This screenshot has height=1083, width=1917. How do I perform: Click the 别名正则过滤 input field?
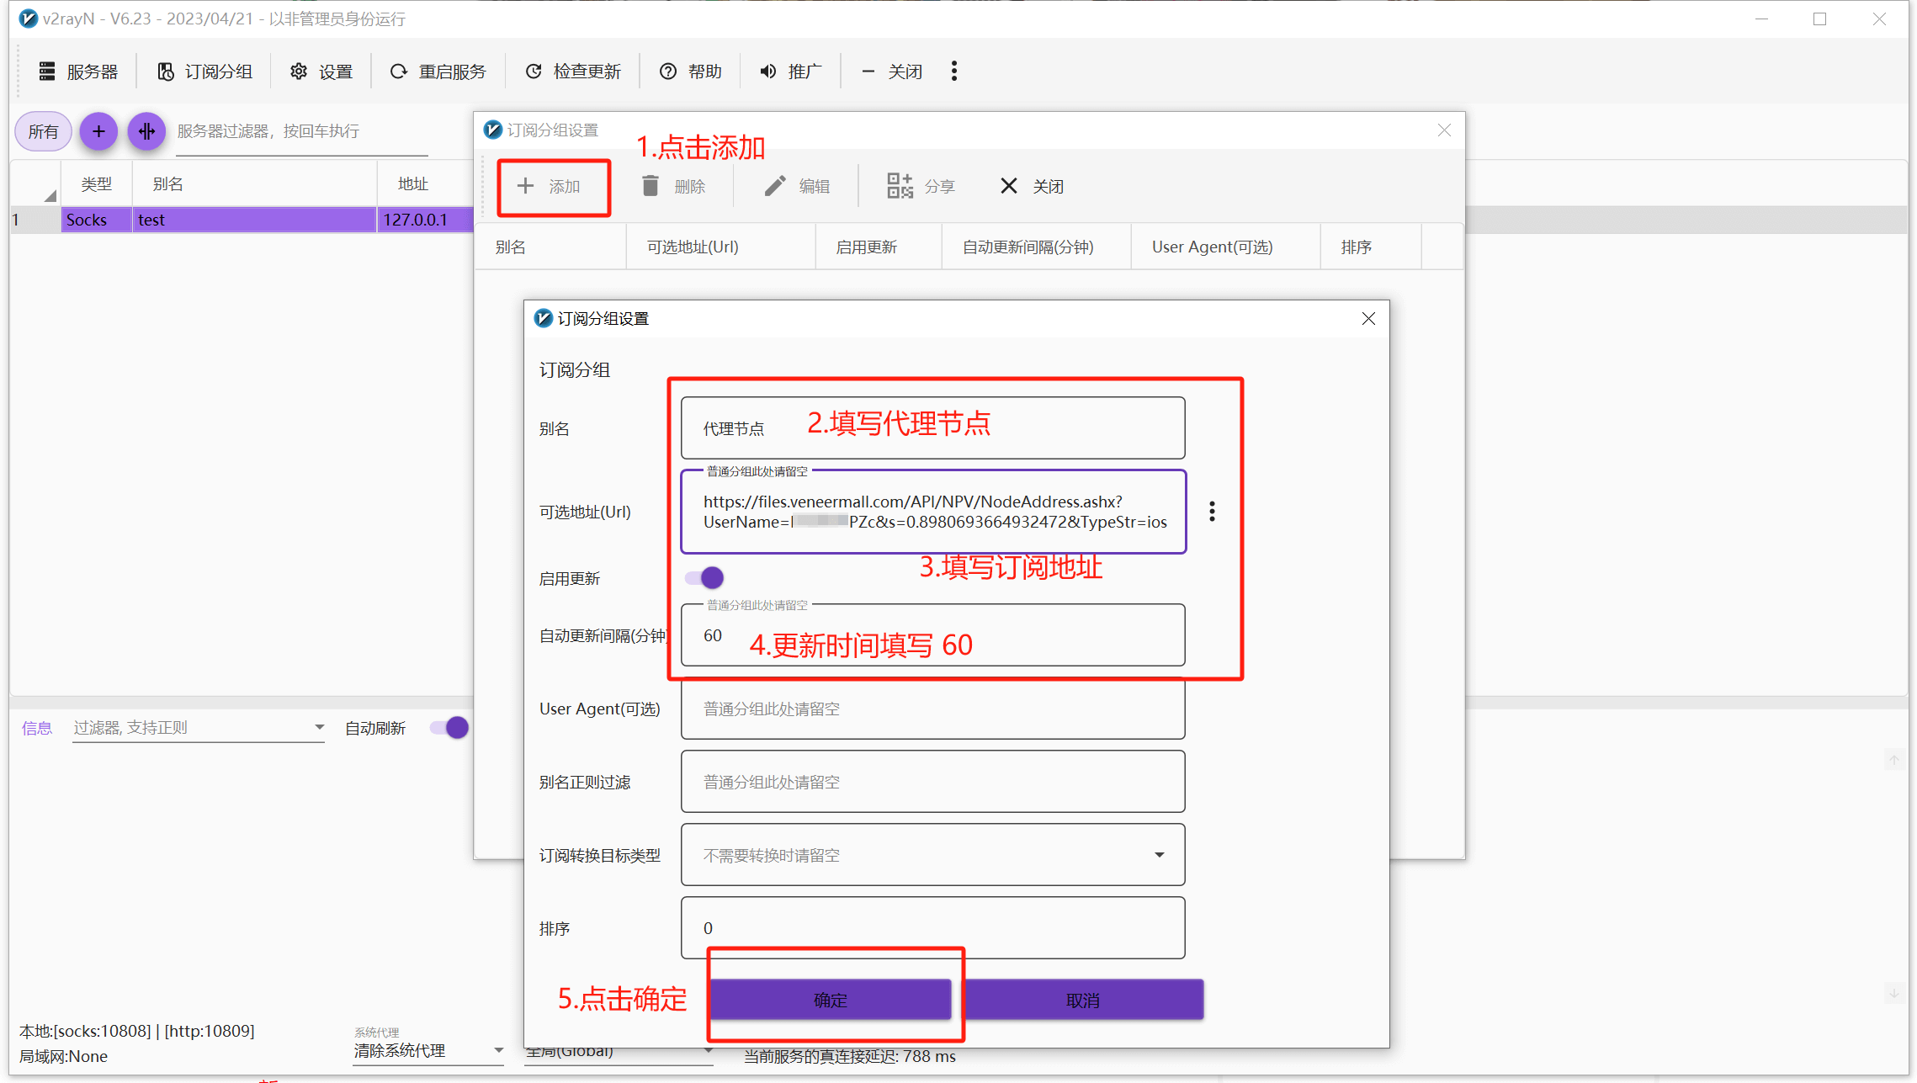click(932, 782)
